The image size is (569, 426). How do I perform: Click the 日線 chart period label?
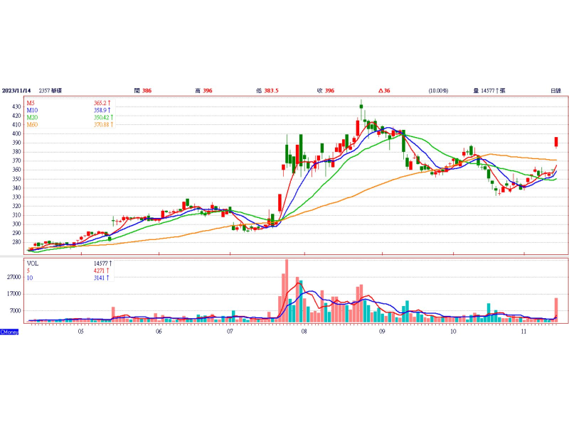556,91
